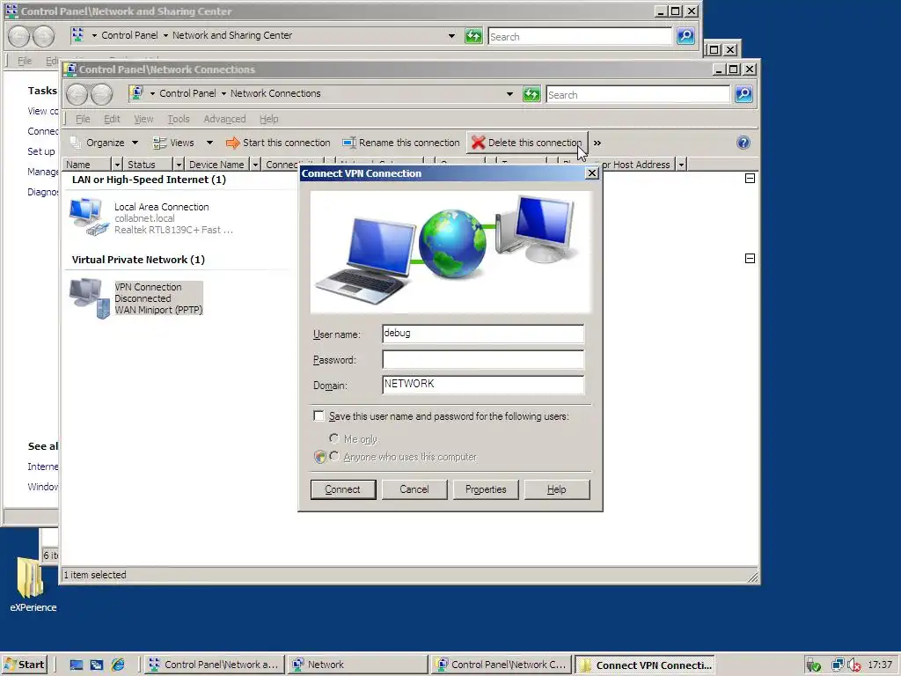
Task: Click the volume tray icon
Action: click(x=853, y=665)
